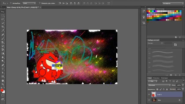Select the Brush tool in the toolbox
Screen dimensions: 185x104
tap(3, 38)
